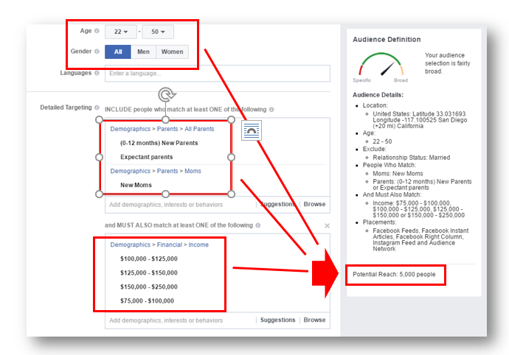Click the Languages info icon
This screenshot has height=355, width=509.
coord(97,73)
